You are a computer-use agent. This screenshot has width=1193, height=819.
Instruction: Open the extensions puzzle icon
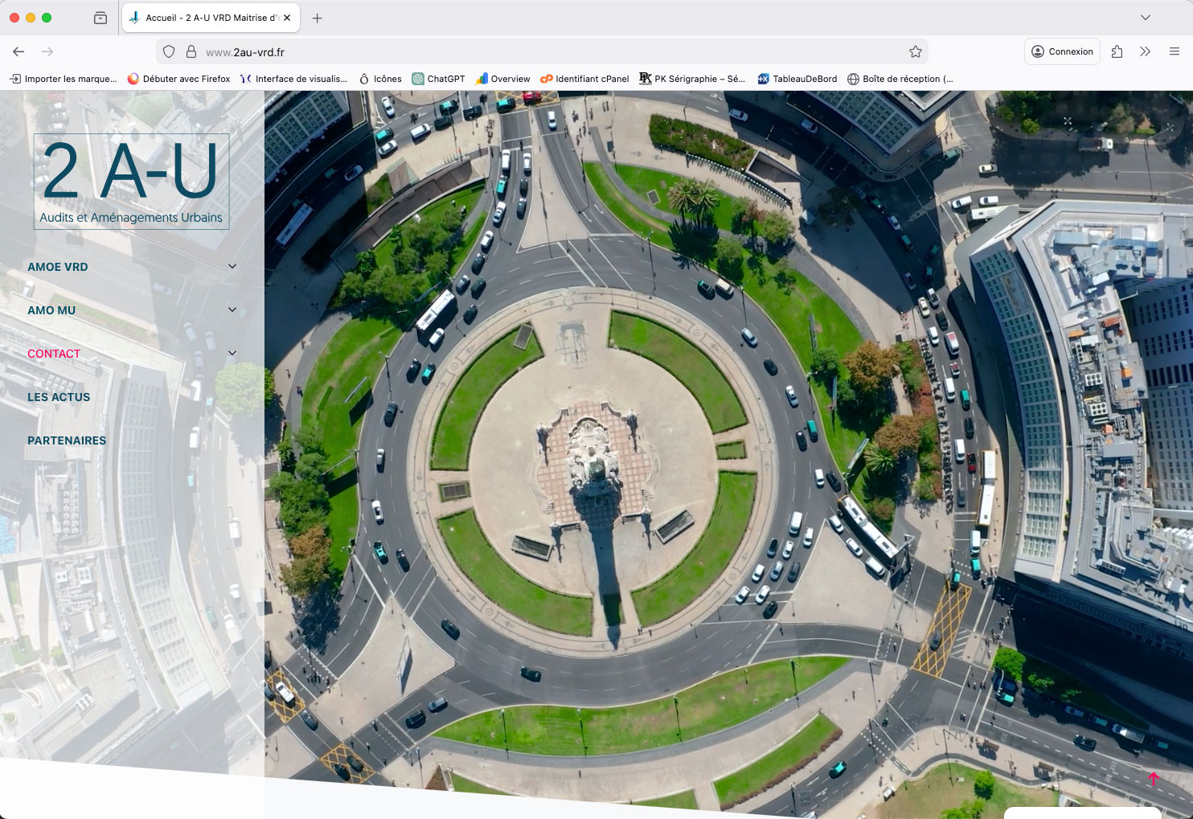coord(1117,51)
